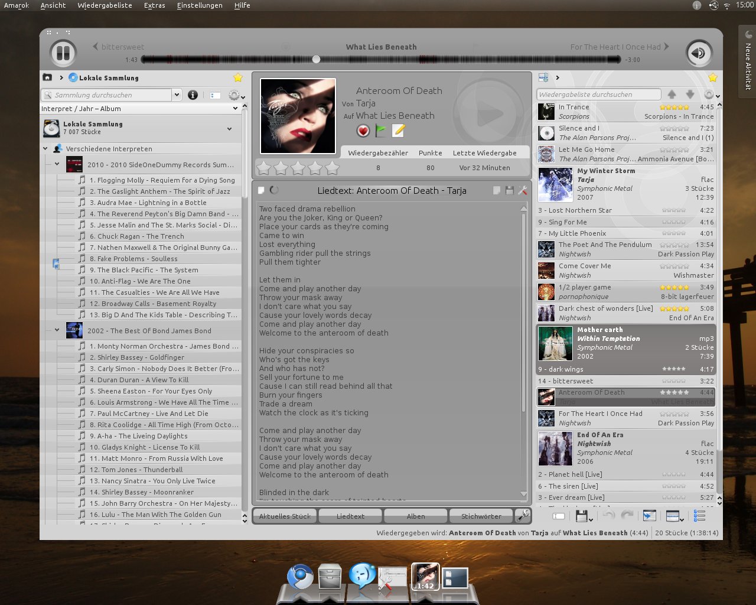The width and height of the screenshot is (756, 605).
Task: Open the Wiedergabeliste menu
Action: [x=105, y=5]
